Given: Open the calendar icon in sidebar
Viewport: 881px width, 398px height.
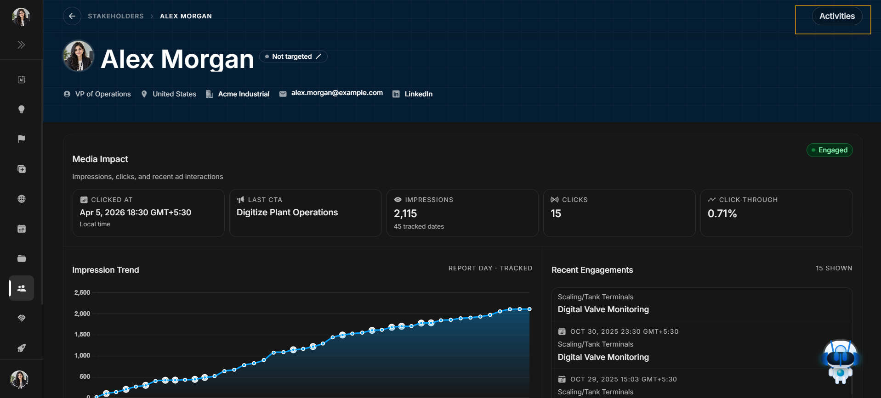Looking at the screenshot, I should tap(21, 229).
